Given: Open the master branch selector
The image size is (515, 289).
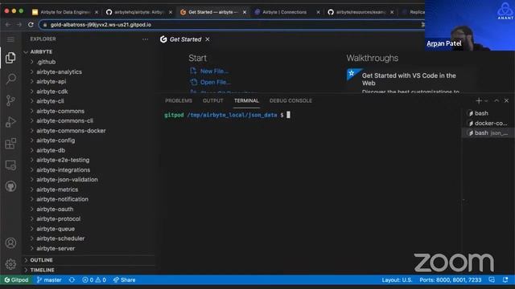Looking at the screenshot, I should [49, 280].
